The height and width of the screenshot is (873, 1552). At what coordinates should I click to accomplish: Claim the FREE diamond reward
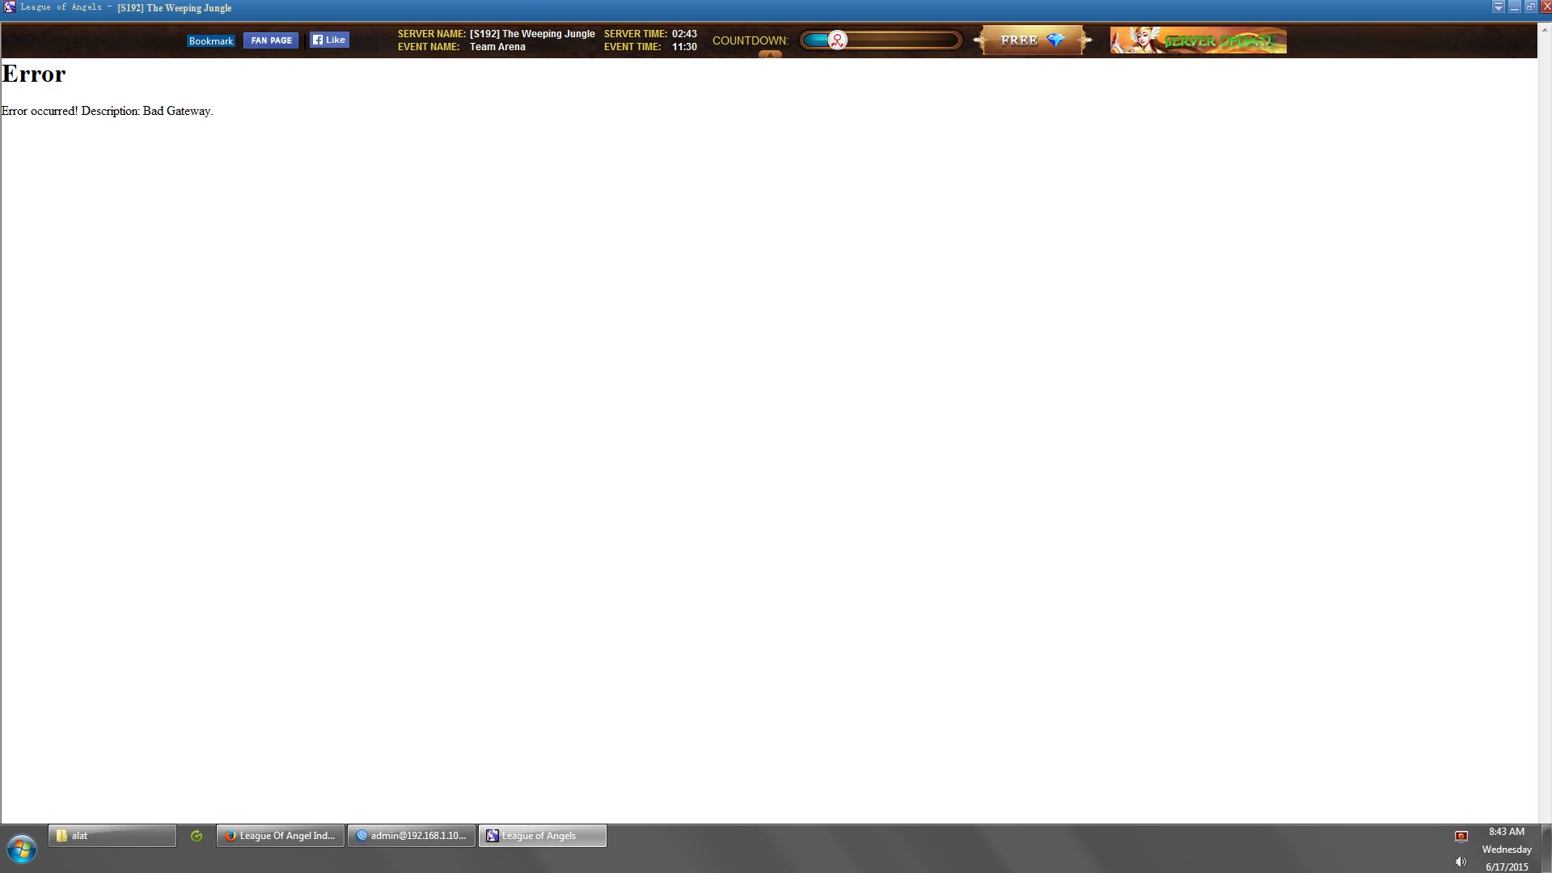(1032, 40)
